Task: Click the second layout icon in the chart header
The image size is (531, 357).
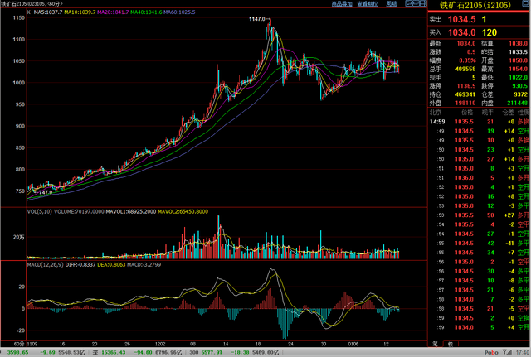Action: (417, 3)
